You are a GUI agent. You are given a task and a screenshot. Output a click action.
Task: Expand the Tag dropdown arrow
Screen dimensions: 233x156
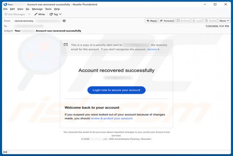(60, 14)
